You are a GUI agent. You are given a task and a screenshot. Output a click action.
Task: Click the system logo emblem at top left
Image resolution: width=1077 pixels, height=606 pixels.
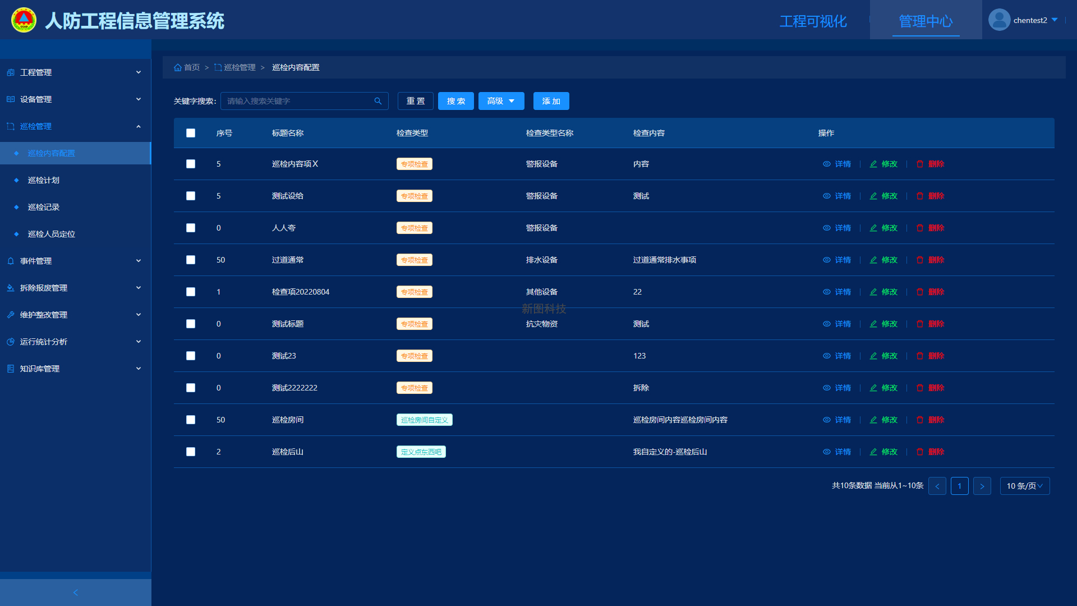[x=24, y=20]
